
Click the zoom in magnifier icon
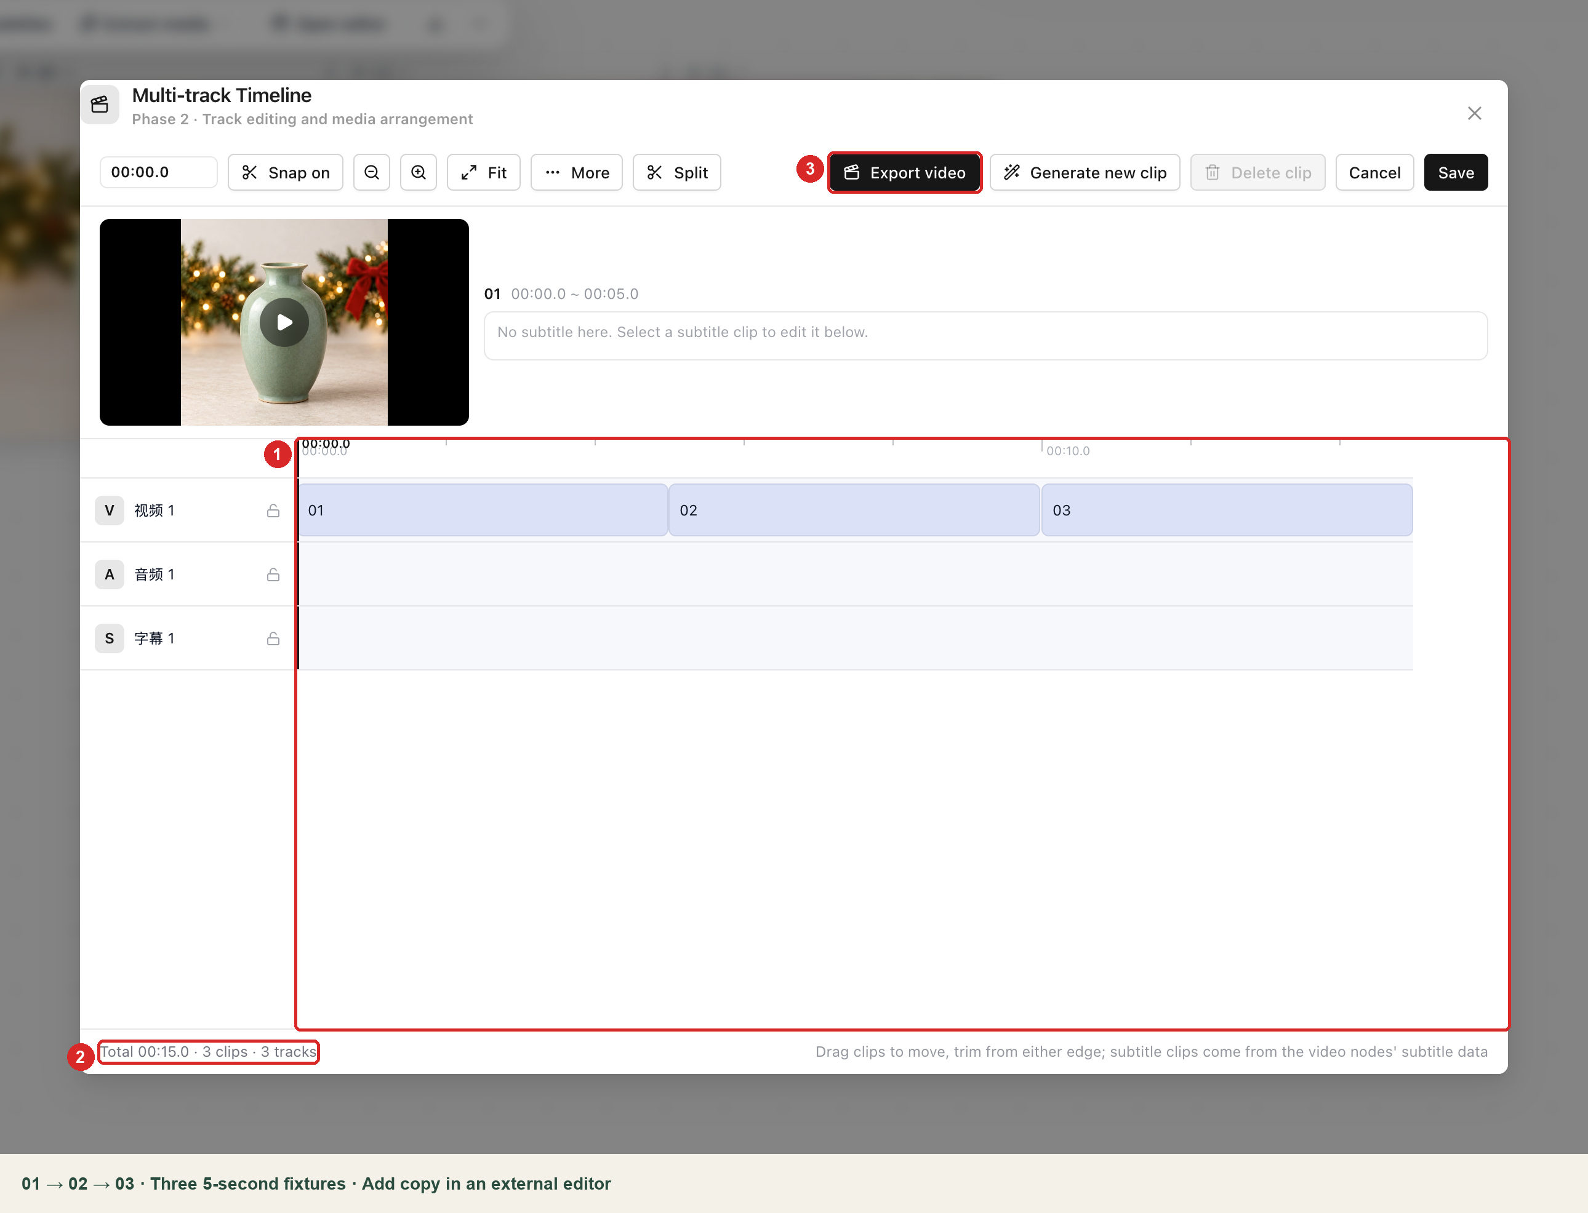coord(419,173)
